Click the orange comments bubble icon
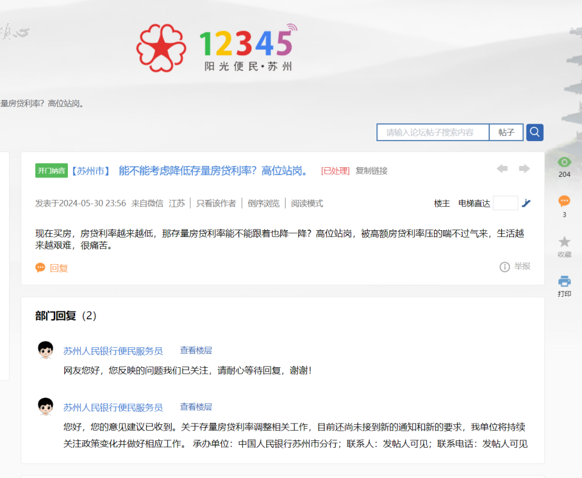582x478 pixels. [x=564, y=201]
